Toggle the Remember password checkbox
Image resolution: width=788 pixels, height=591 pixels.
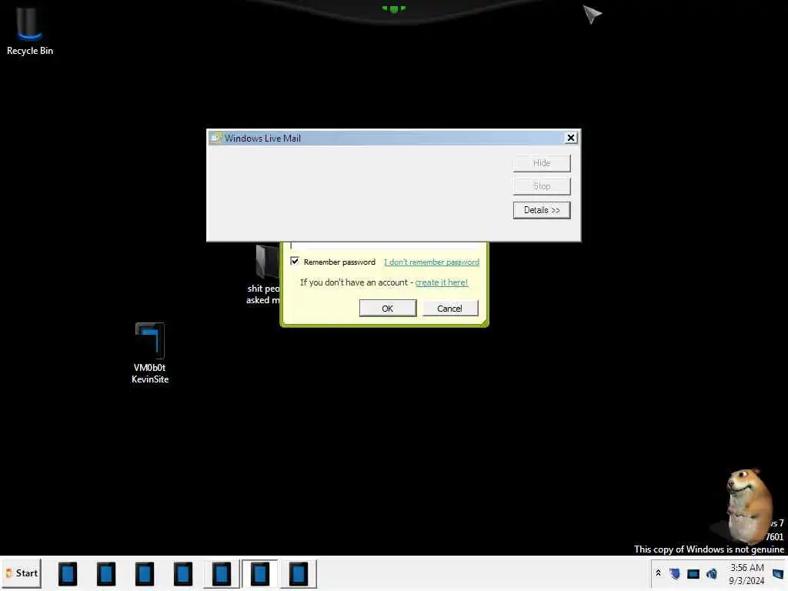(295, 262)
